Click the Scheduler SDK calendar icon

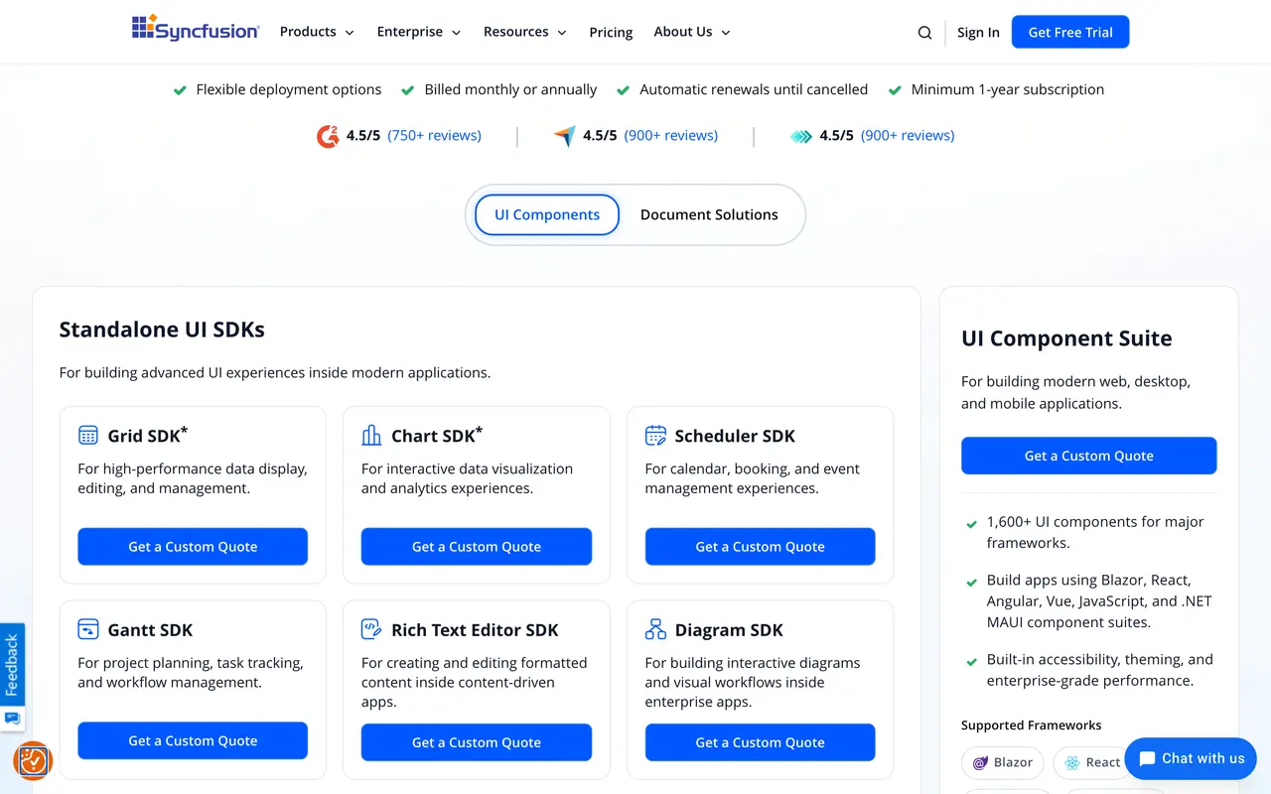[655, 435]
